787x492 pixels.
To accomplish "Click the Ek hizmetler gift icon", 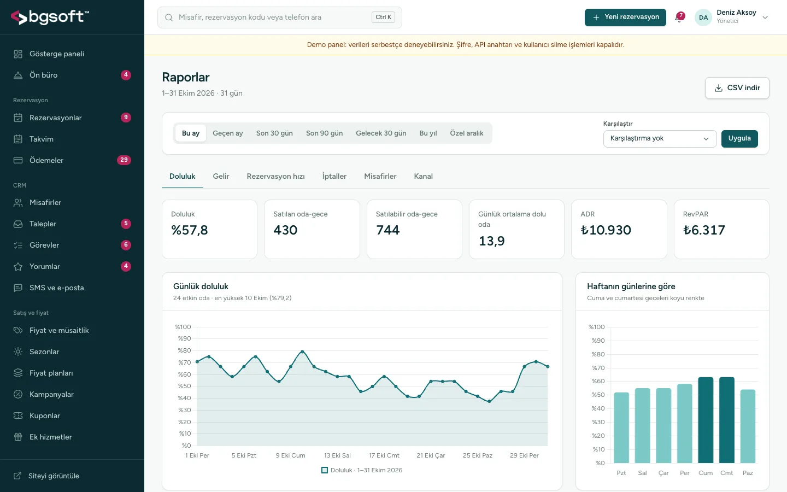I will click(18, 437).
